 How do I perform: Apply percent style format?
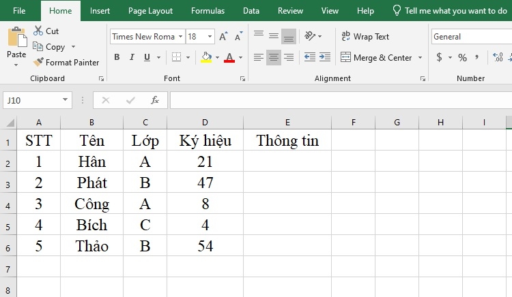pos(462,58)
